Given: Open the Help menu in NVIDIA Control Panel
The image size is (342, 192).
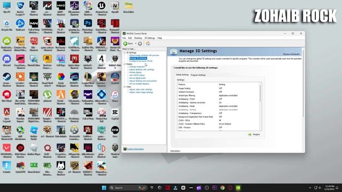Looking at the screenshot, I should 160,38.
